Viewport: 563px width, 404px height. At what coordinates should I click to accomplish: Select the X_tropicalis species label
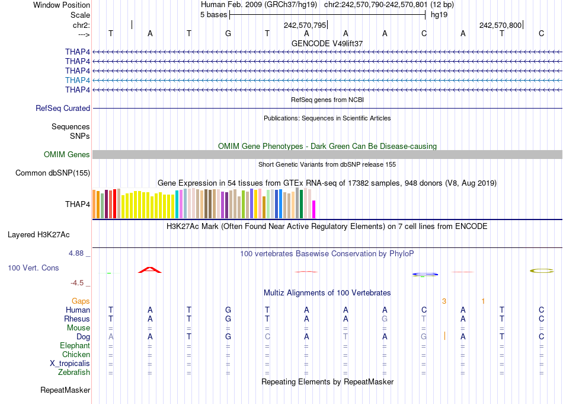[70, 364]
